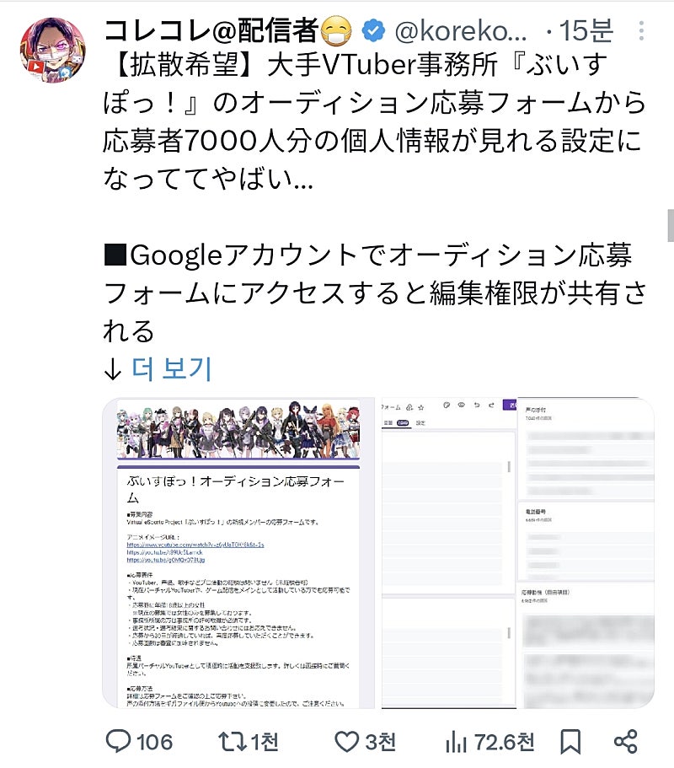
Task: Bookmark this tweet
Action: click(570, 742)
